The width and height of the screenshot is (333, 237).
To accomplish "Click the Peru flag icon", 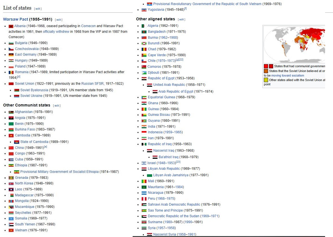I will (x=144, y=199).
